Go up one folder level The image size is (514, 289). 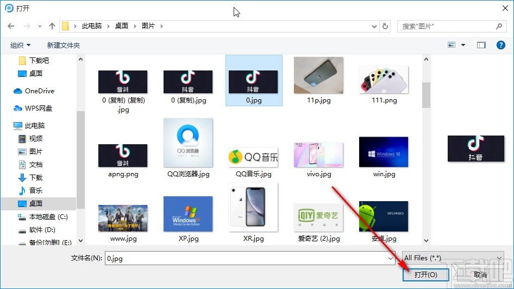coord(52,26)
